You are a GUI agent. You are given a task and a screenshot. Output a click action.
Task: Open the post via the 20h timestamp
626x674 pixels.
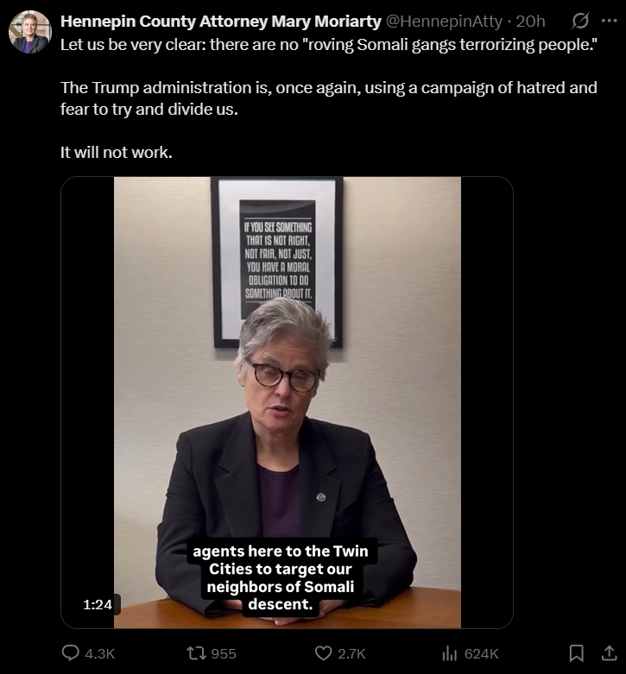pyautogui.click(x=530, y=21)
